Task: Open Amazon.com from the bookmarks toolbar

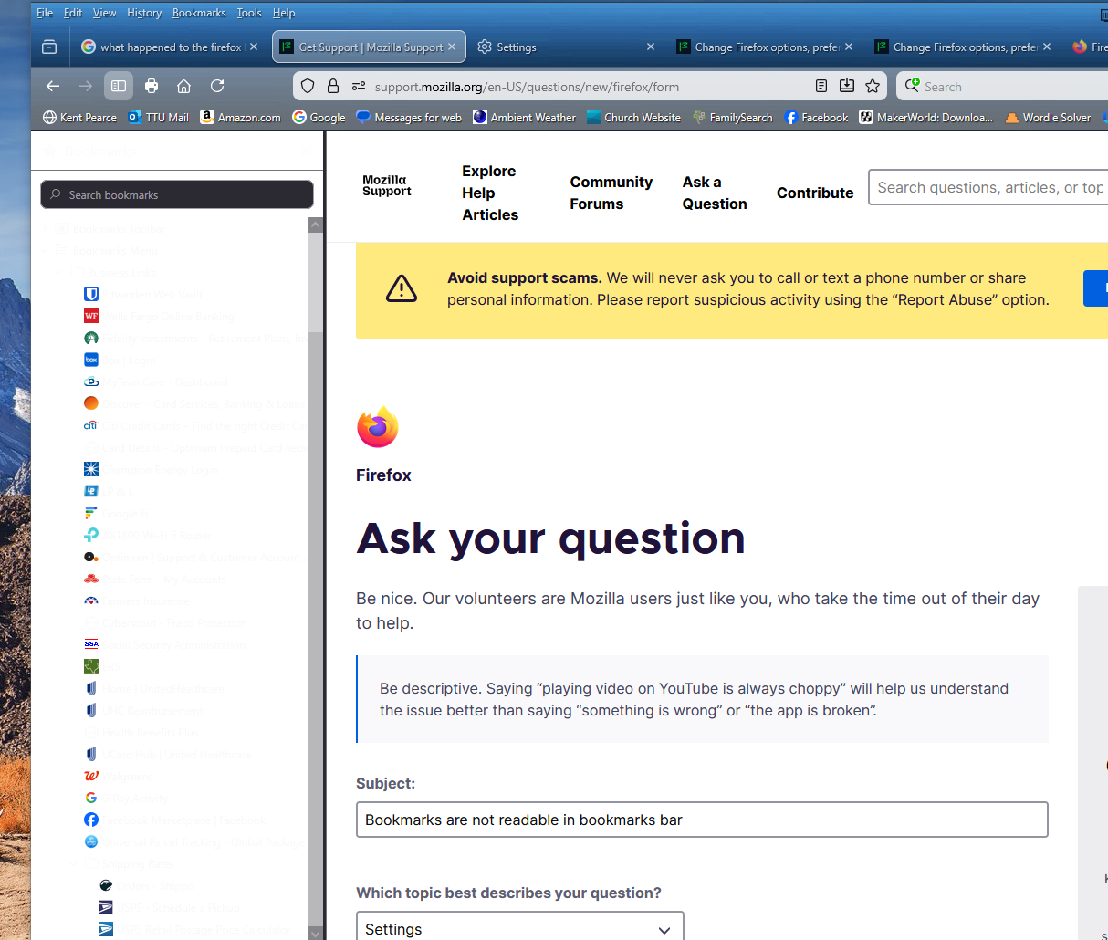Action: 241,117
